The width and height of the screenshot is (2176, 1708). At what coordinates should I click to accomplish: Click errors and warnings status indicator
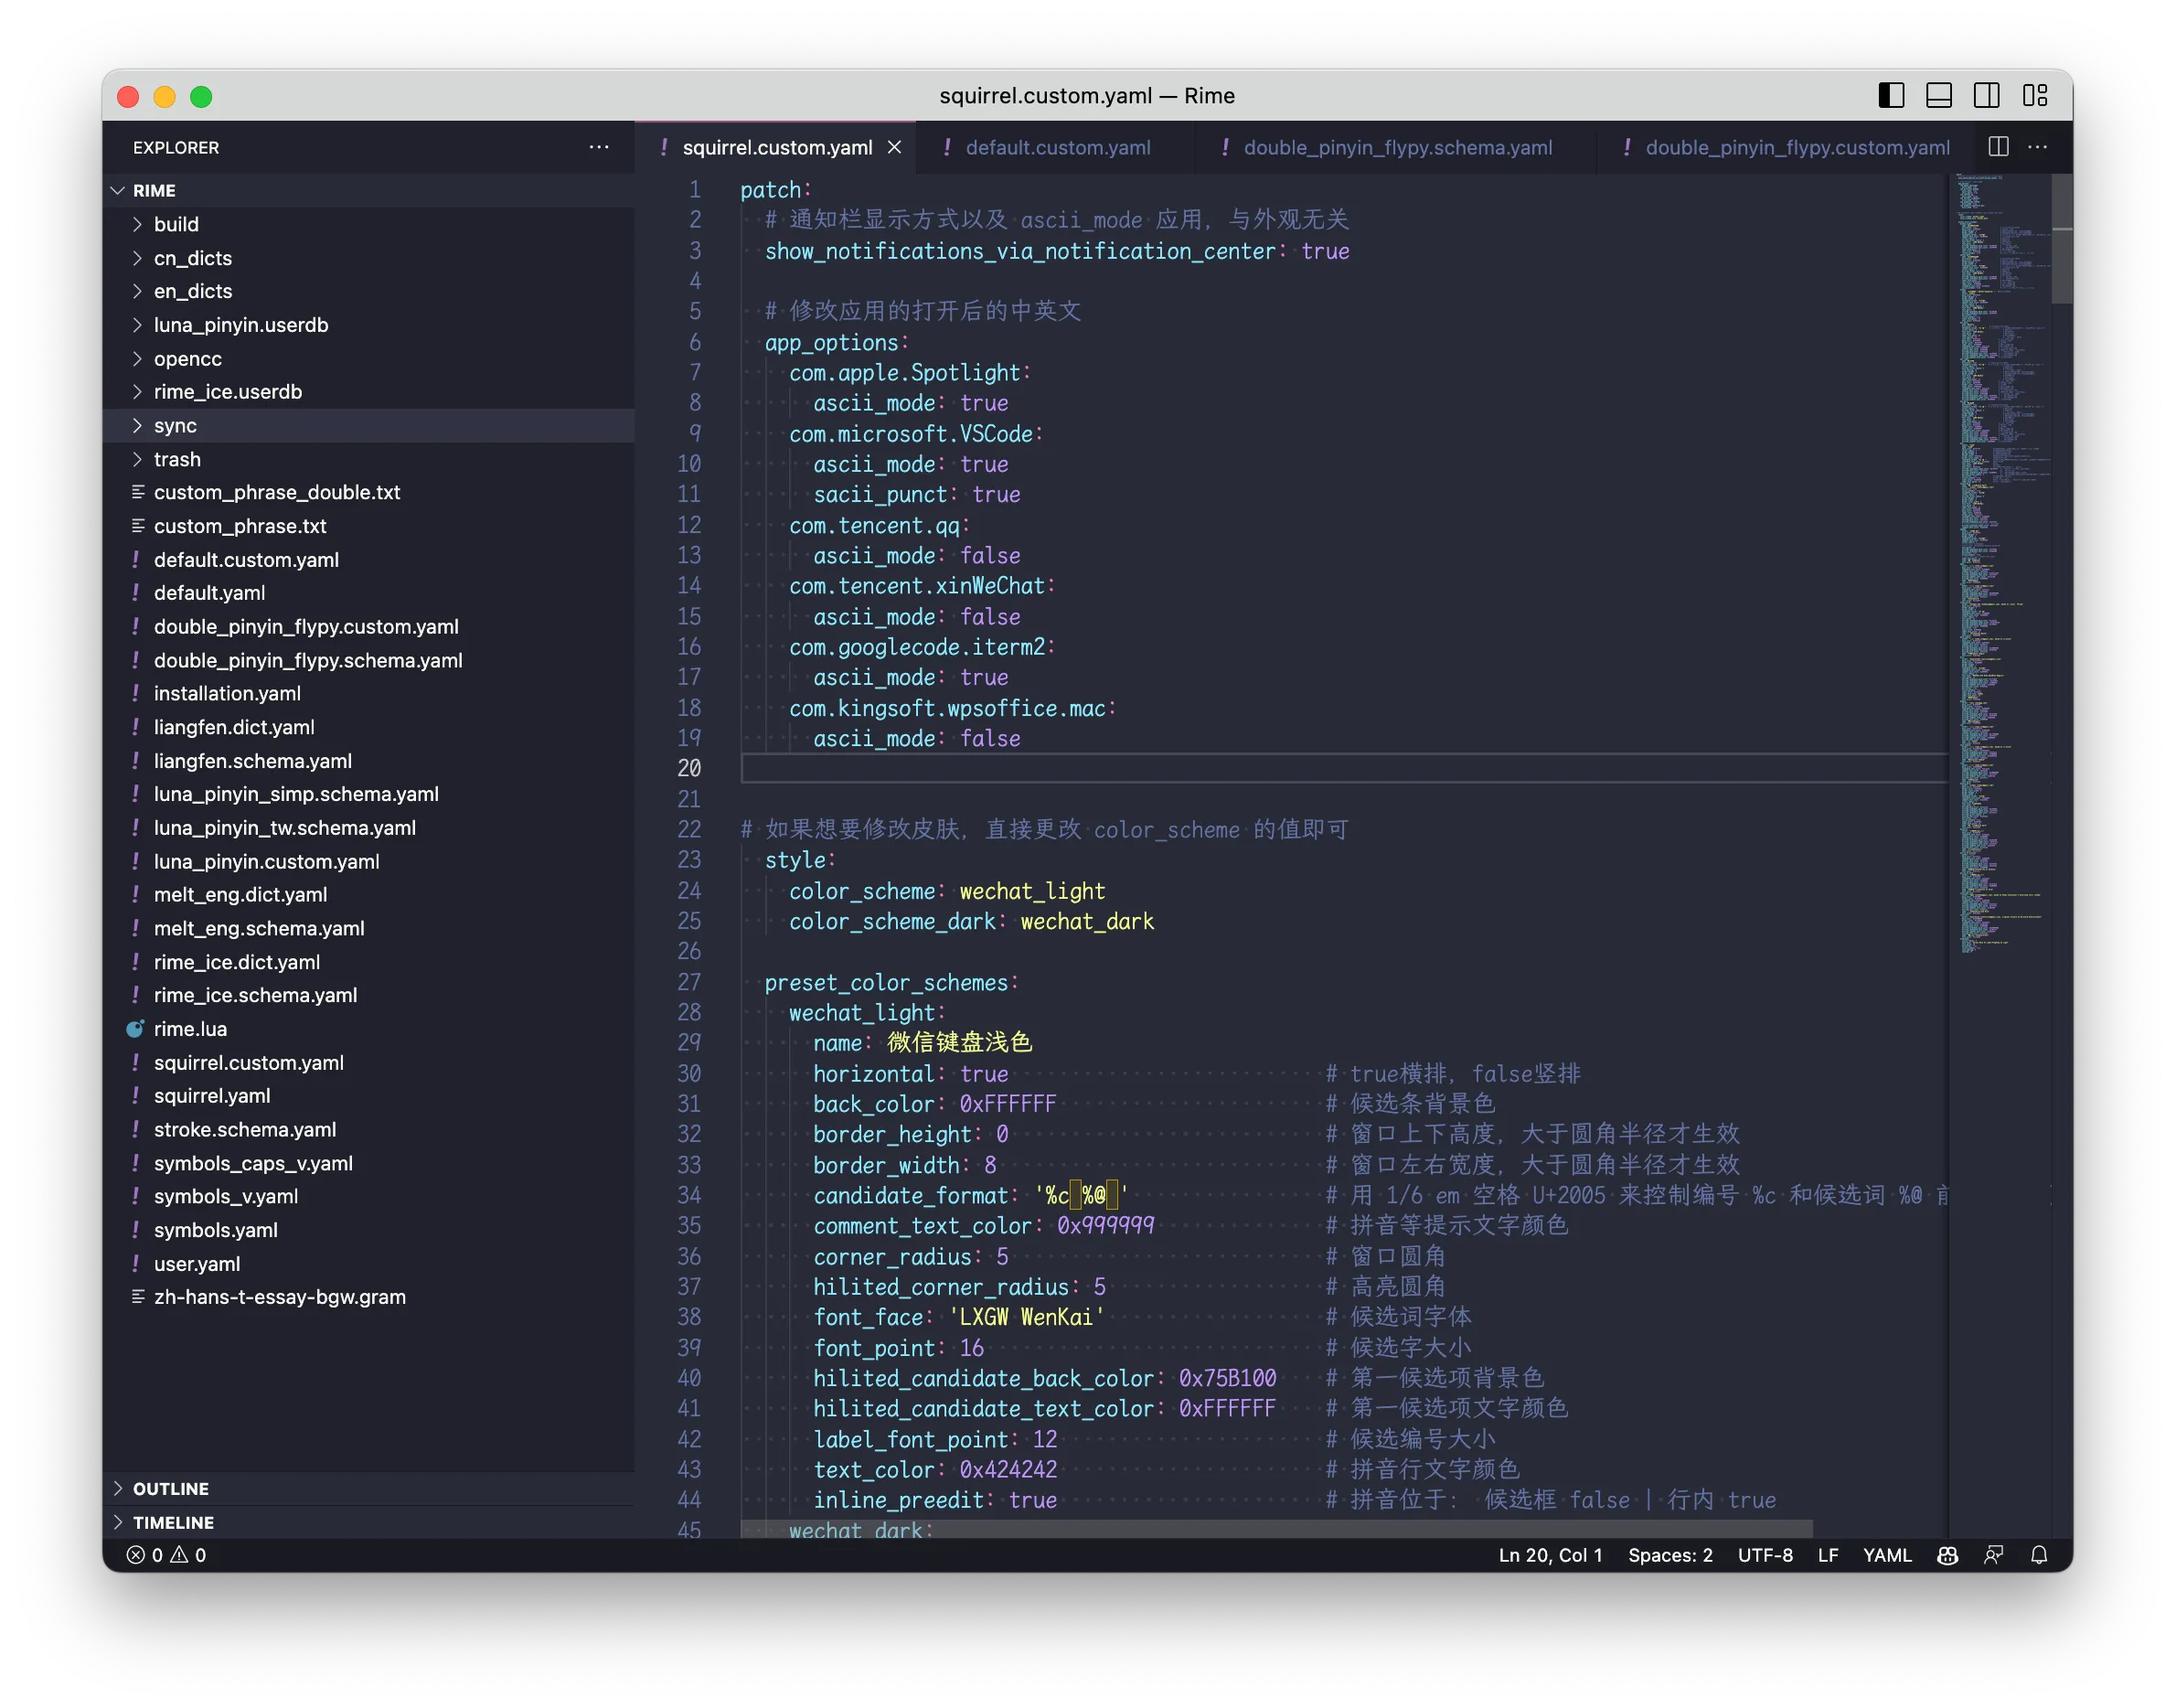(x=167, y=1555)
